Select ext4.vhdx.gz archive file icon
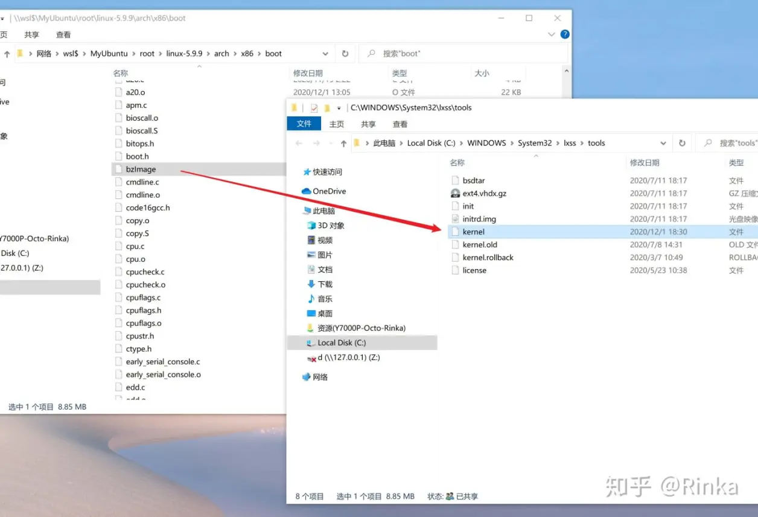 click(x=456, y=193)
